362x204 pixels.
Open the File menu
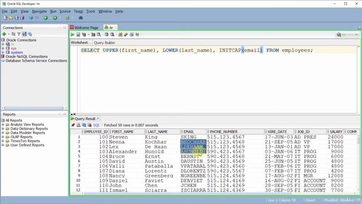click(5, 11)
